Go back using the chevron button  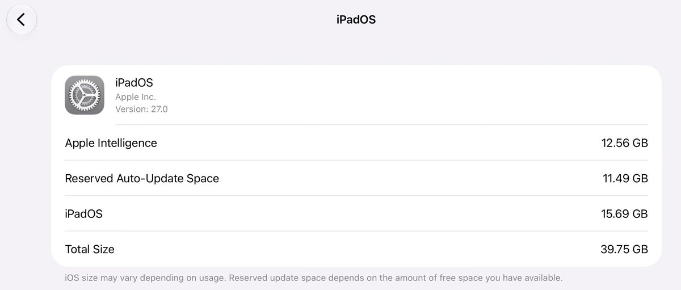tap(22, 20)
